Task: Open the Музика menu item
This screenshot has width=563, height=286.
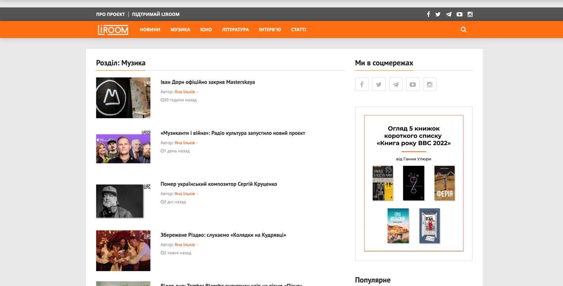Action: pos(180,30)
